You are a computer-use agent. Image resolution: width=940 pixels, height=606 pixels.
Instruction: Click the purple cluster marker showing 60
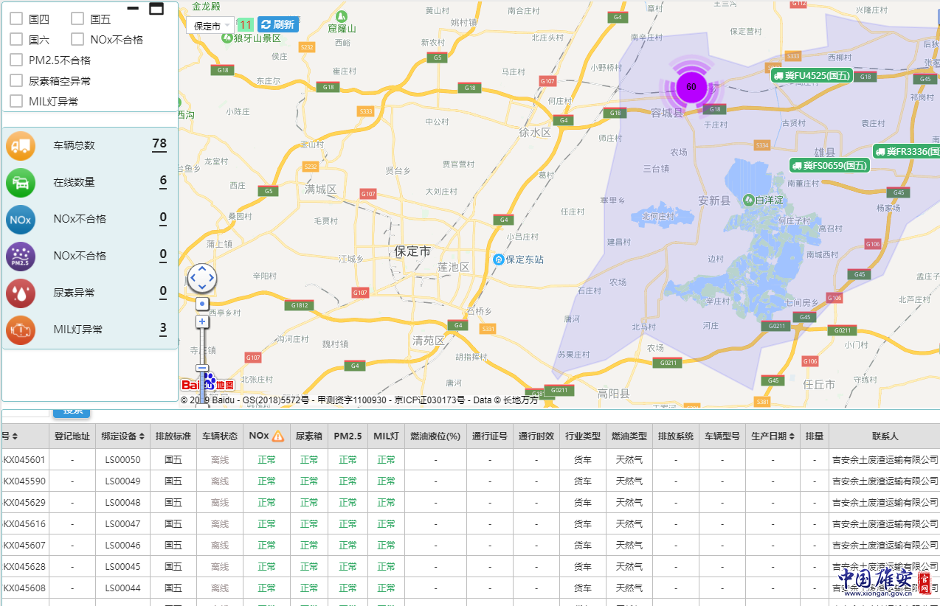[691, 86]
